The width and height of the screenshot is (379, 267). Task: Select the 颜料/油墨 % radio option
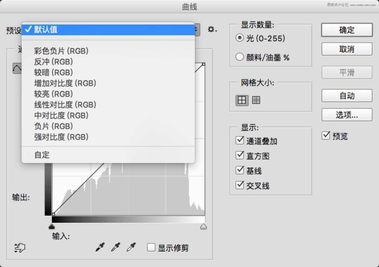click(240, 57)
